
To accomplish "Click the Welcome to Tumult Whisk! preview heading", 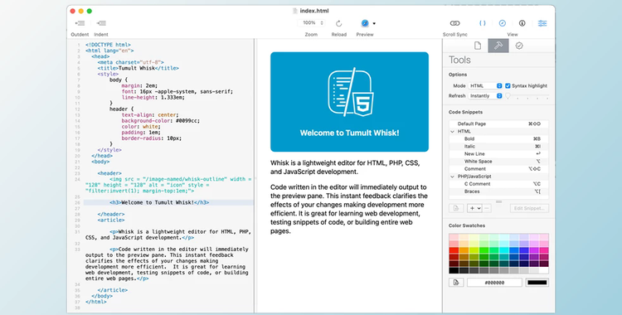I will (x=349, y=133).
